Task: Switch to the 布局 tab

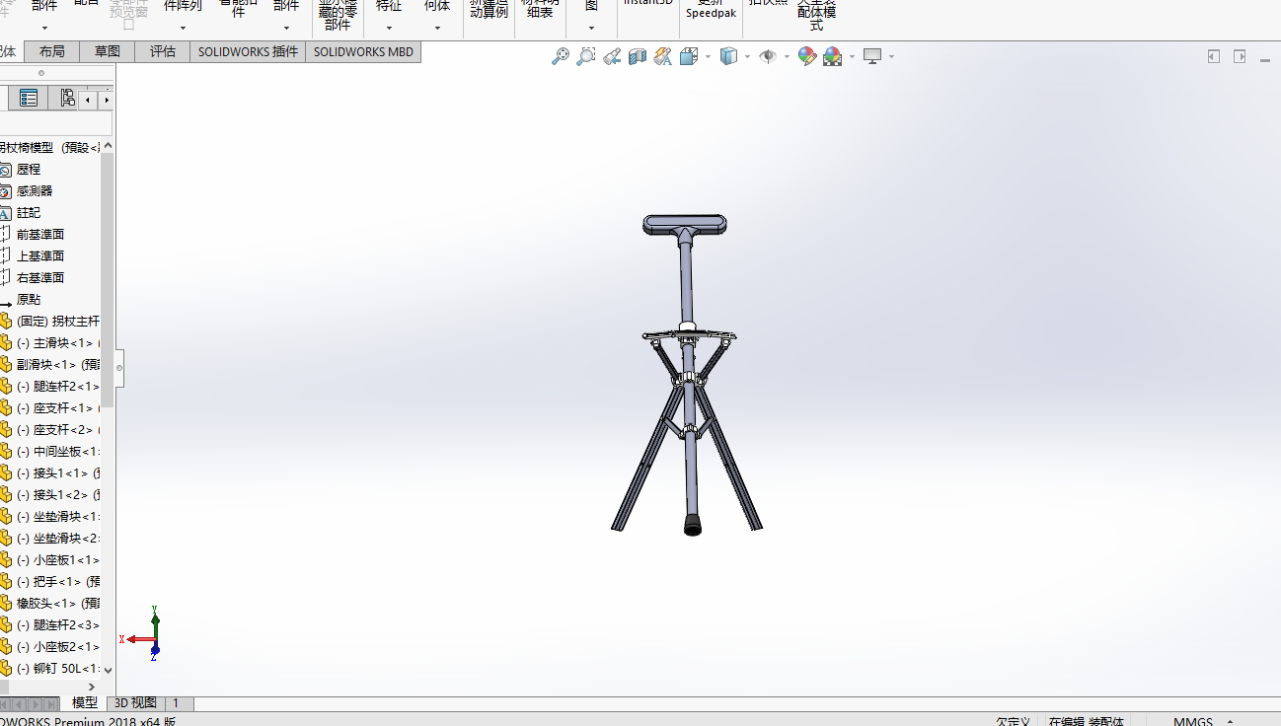Action: pos(52,51)
